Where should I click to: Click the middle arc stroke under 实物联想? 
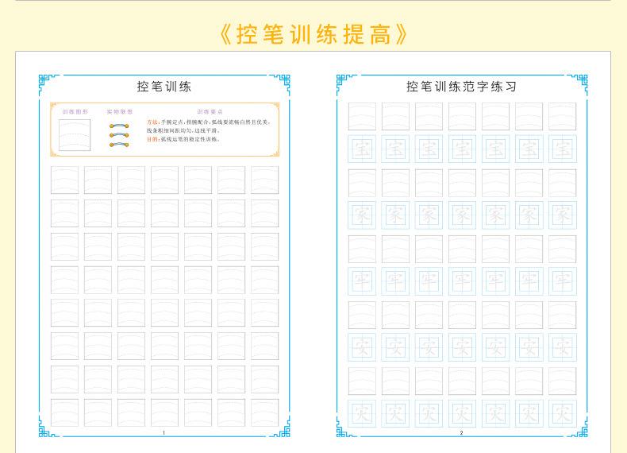coord(119,135)
